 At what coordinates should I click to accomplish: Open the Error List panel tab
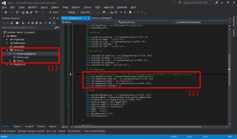pyautogui.click(x=51, y=131)
